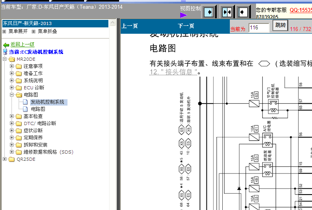Click the ECU 诊断 folder icon
The height and width of the screenshot is (210, 312).
click(19, 88)
